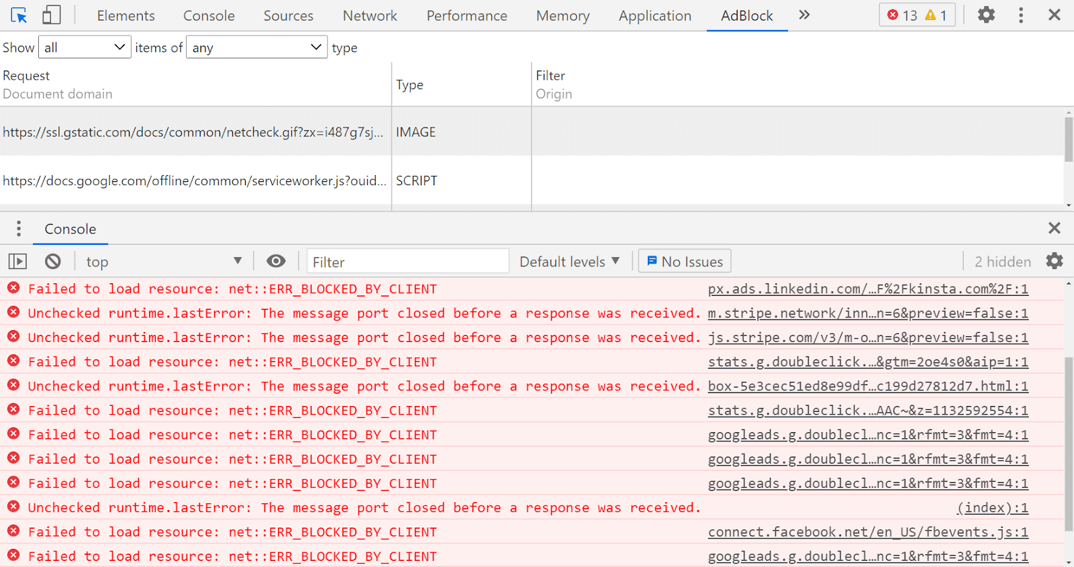Open the connect.facebook.net fbevents.js link
The image size is (1074, 567).
point(867,532)
